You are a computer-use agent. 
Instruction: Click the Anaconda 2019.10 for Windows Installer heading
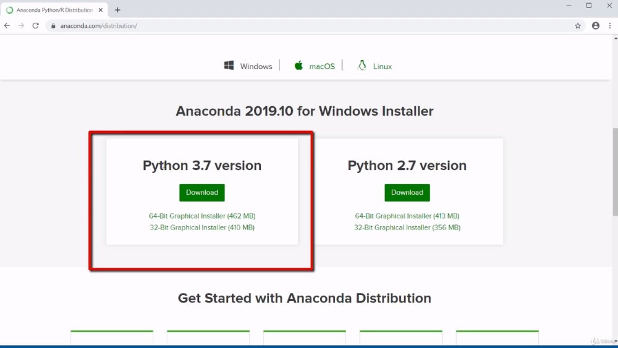[305, 111]
